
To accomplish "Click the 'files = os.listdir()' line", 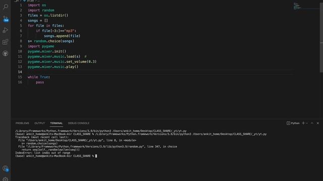I will click(x=48, y=16).
